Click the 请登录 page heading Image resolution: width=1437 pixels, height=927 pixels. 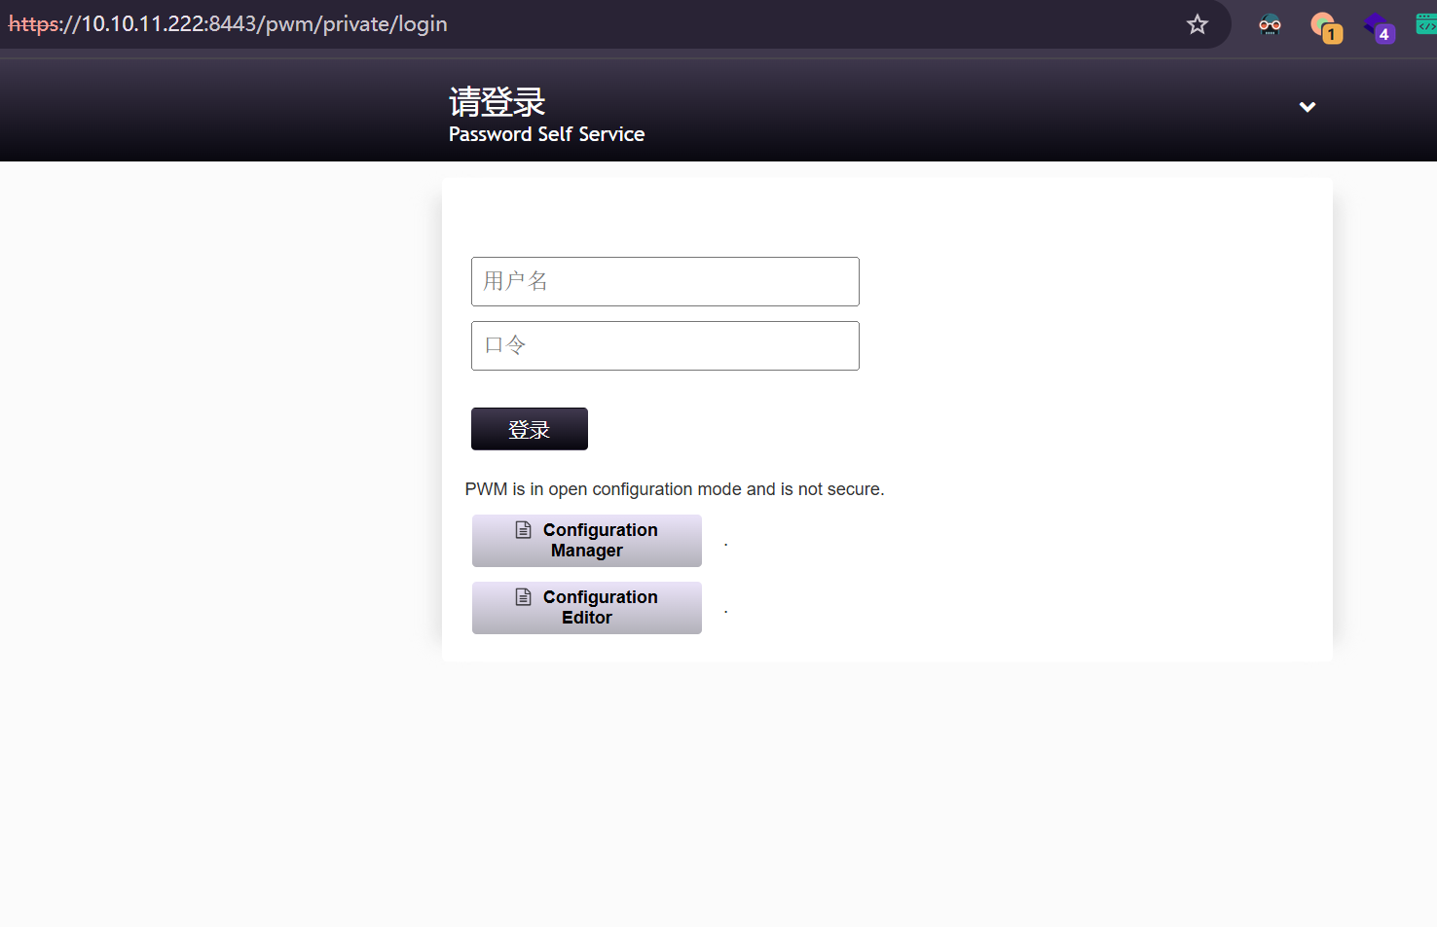497,102
